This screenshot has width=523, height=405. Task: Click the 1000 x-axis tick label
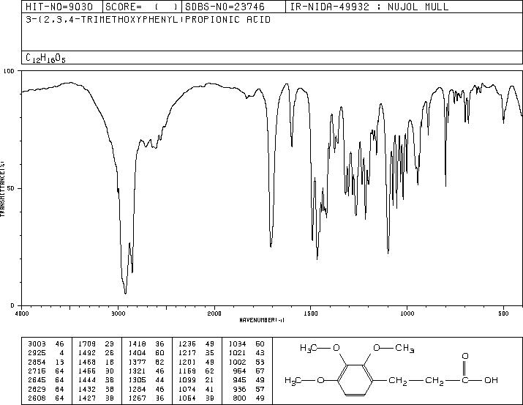pyautogui.click(x=407, y=313)
